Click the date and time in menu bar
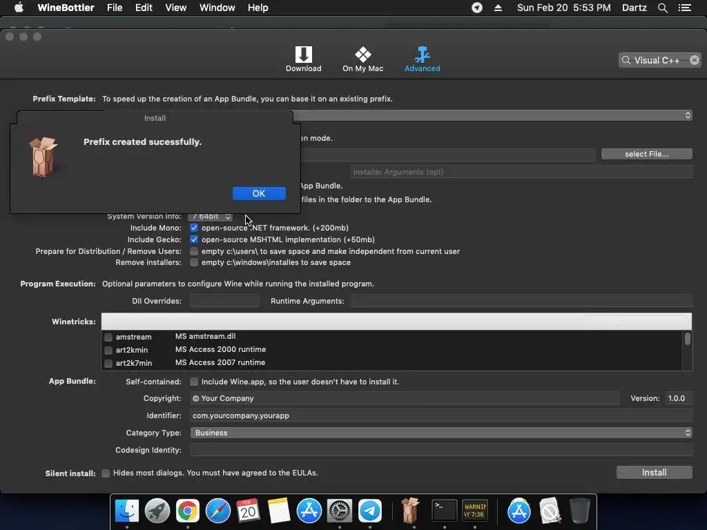This screenshot has width=707, height=530. (x=563, y=8)
